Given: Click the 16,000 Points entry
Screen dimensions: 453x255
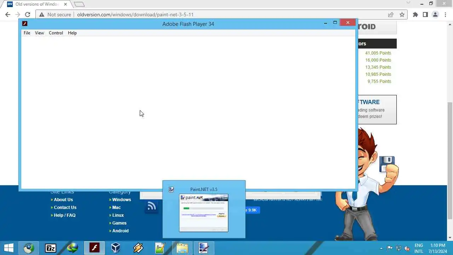Looking at the screenshot, I should click(x=378, y=60).
